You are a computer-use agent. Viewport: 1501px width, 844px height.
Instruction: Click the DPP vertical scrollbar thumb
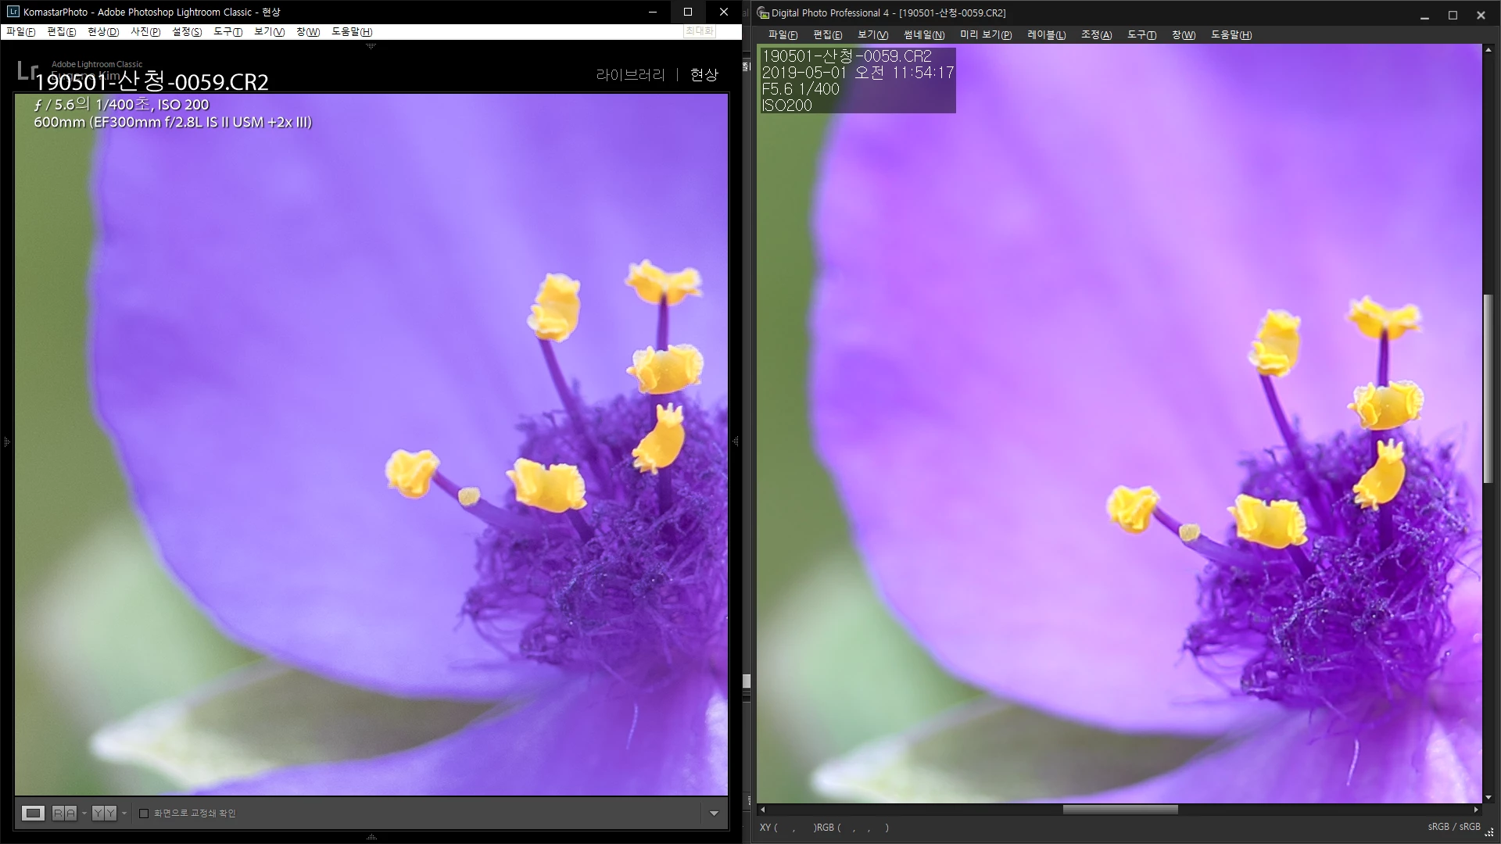pos(1488,388)
